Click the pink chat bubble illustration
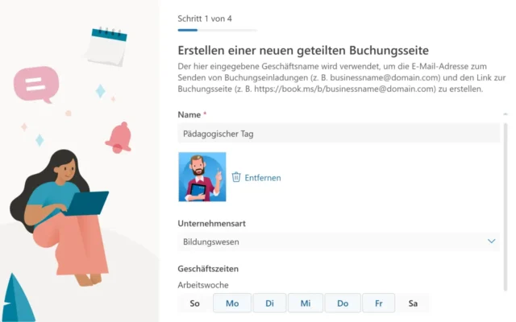Viewport: 516px width, 322px height. [x=37, y=84]
